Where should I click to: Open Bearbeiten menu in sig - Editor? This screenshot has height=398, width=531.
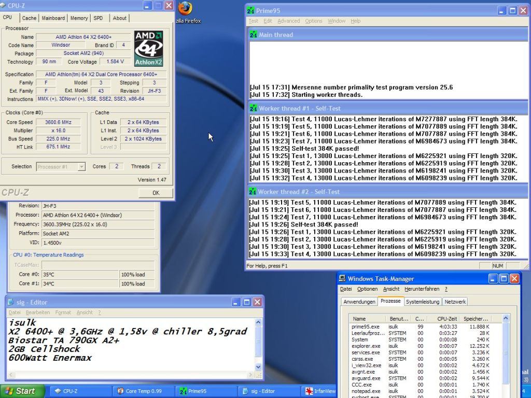coord(37,312)
